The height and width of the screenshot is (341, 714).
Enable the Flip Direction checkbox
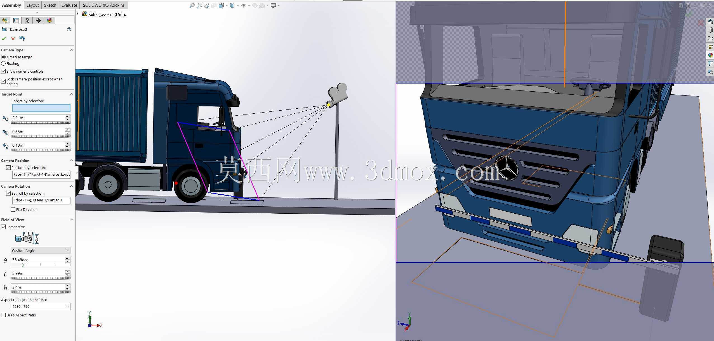[x=13, y=209]
